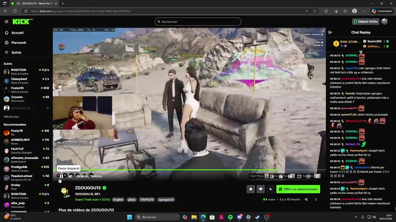Open Parcourir in sidebar

pyautogui.click(x=15, y=43)
